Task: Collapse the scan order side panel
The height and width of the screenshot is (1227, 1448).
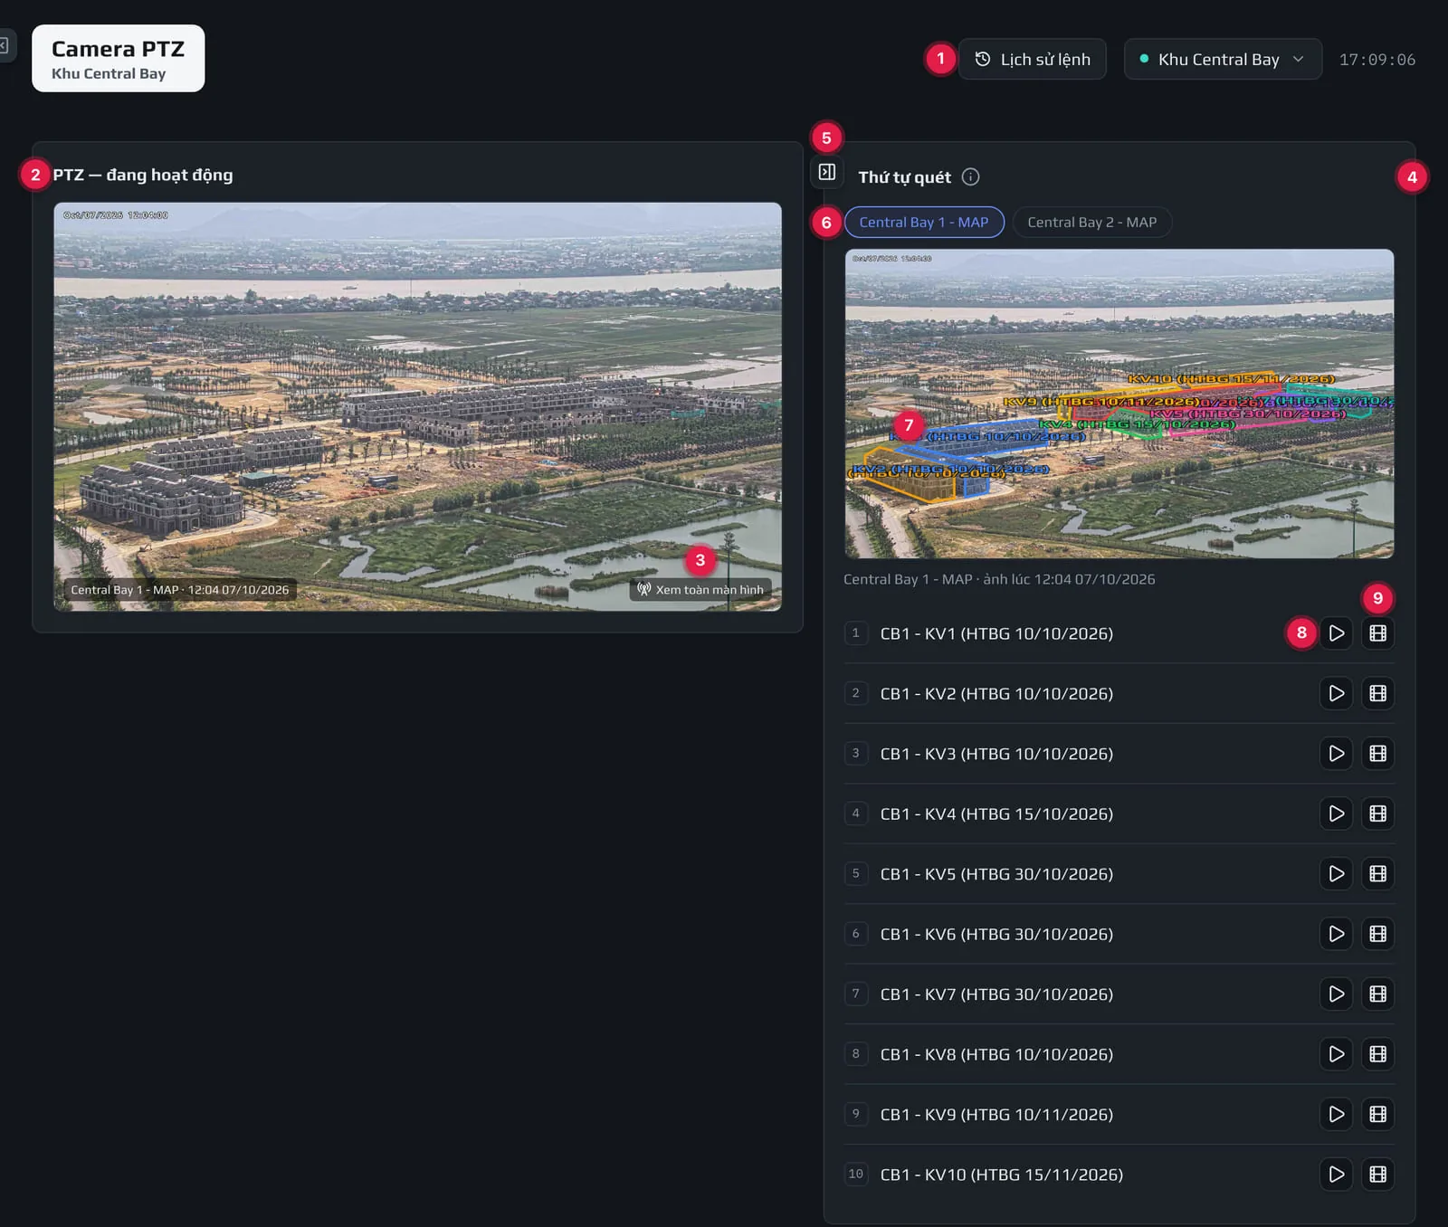Action: point(827,172)
